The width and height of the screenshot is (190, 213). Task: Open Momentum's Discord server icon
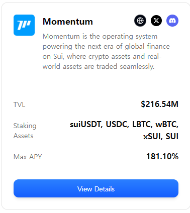pos(172,21)
